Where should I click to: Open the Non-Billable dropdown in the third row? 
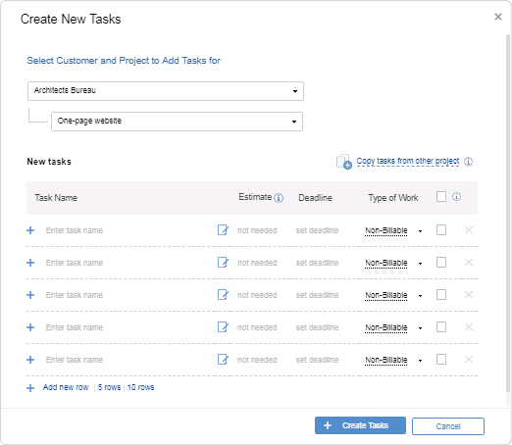coord(393,295)
